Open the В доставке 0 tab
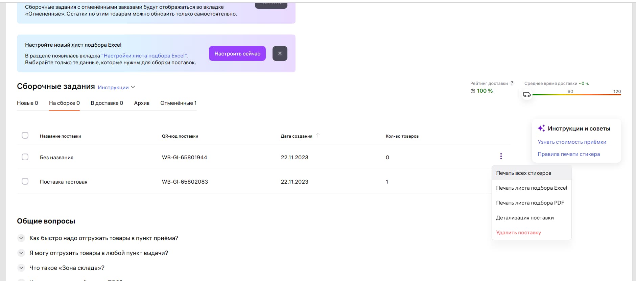 click(107, 103)
